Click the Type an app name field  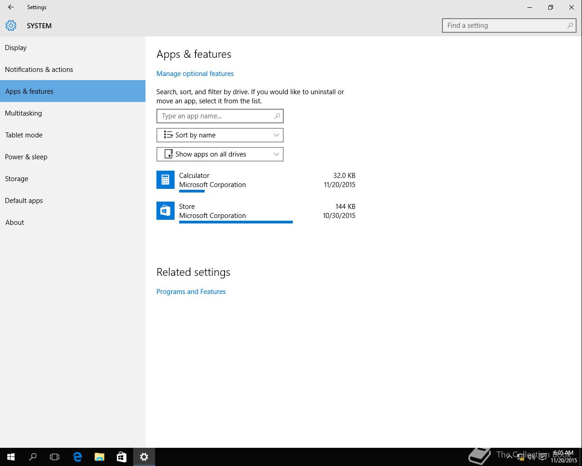[220, 116]
